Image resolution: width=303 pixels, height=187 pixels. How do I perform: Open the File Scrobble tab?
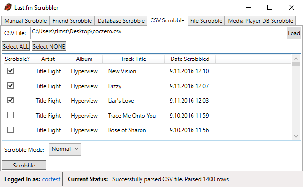click(x=206, y=21)
